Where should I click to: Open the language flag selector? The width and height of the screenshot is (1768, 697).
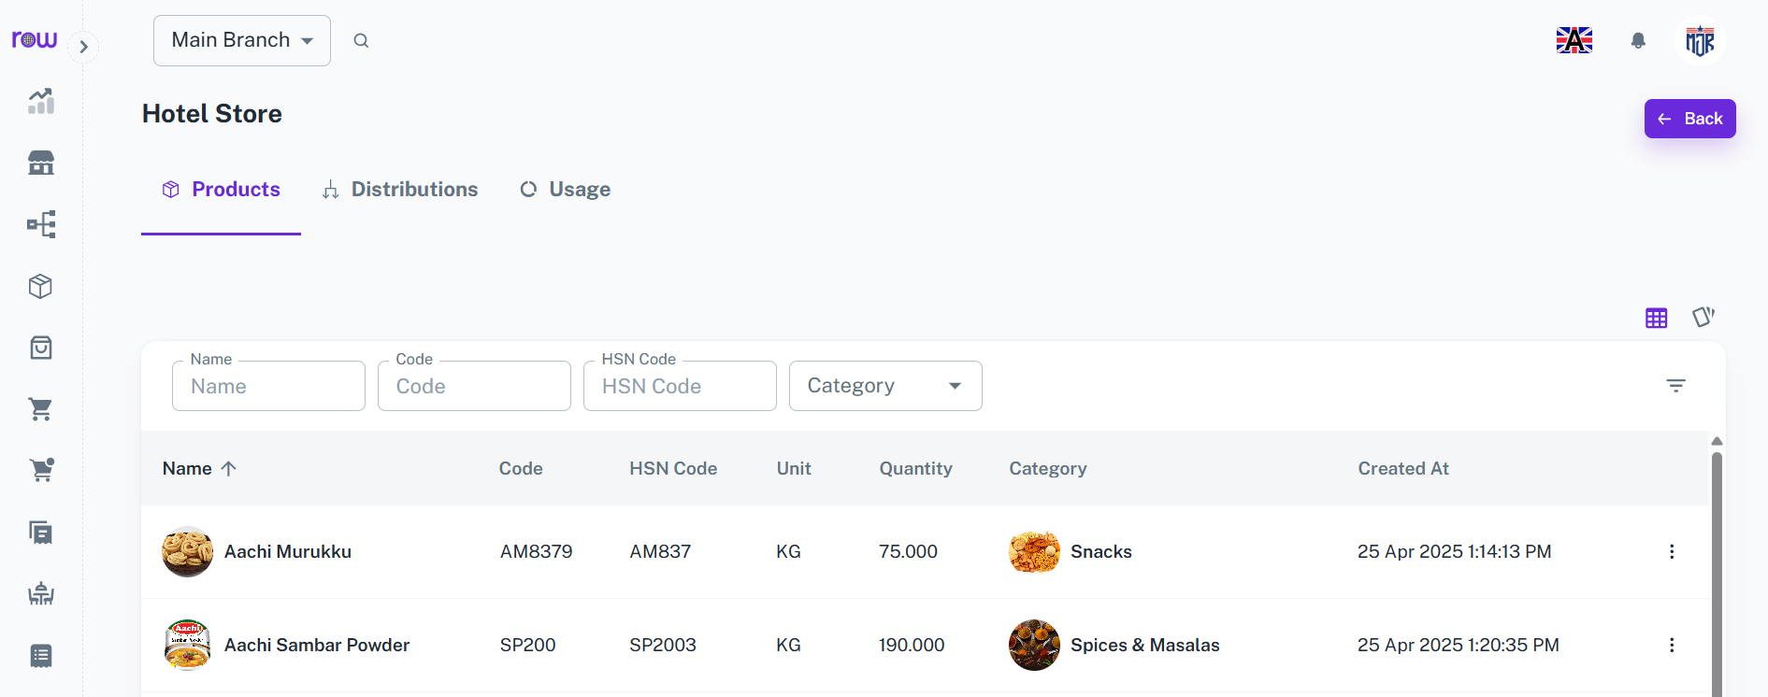(x=1574, y=40)
